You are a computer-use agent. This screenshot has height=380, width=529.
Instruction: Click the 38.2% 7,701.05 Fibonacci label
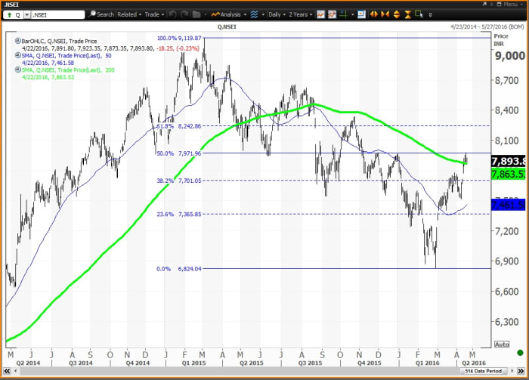(x=179, y=181)
